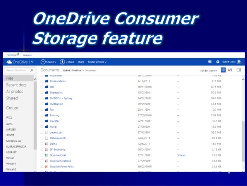Click the Skydrive OneNote file icon
Screen dimensions: 247x186
pyautogui.click(x=46, y=161)
